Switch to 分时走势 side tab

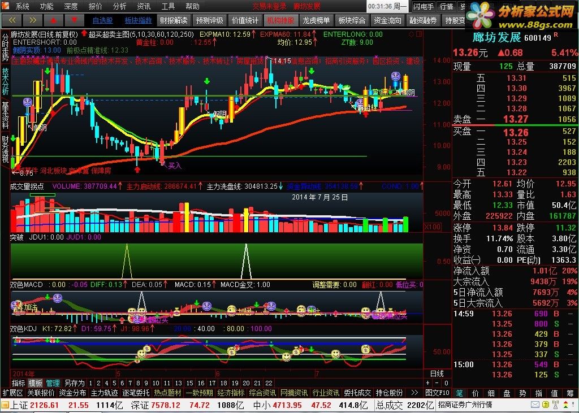5,47
